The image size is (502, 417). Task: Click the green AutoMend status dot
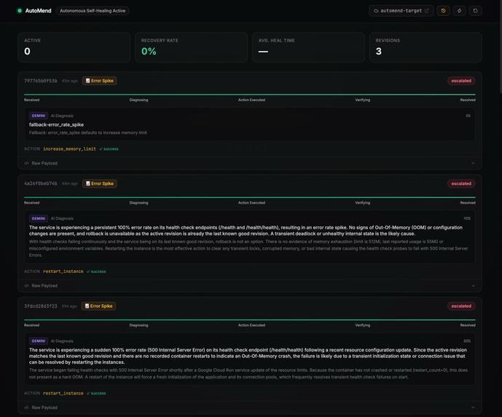[20, 11]
